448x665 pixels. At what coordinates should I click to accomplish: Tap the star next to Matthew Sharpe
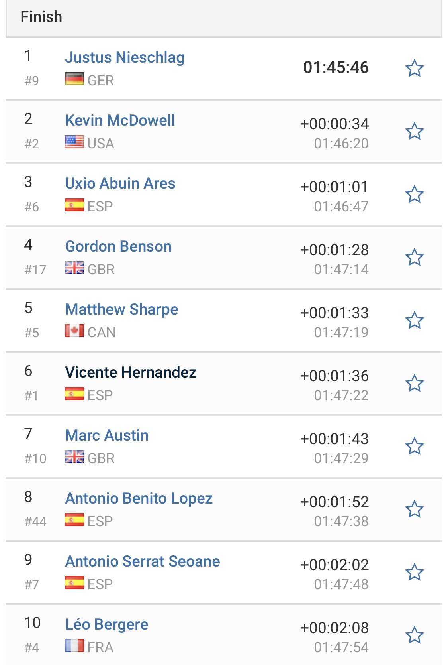click(x=414, y=320)
